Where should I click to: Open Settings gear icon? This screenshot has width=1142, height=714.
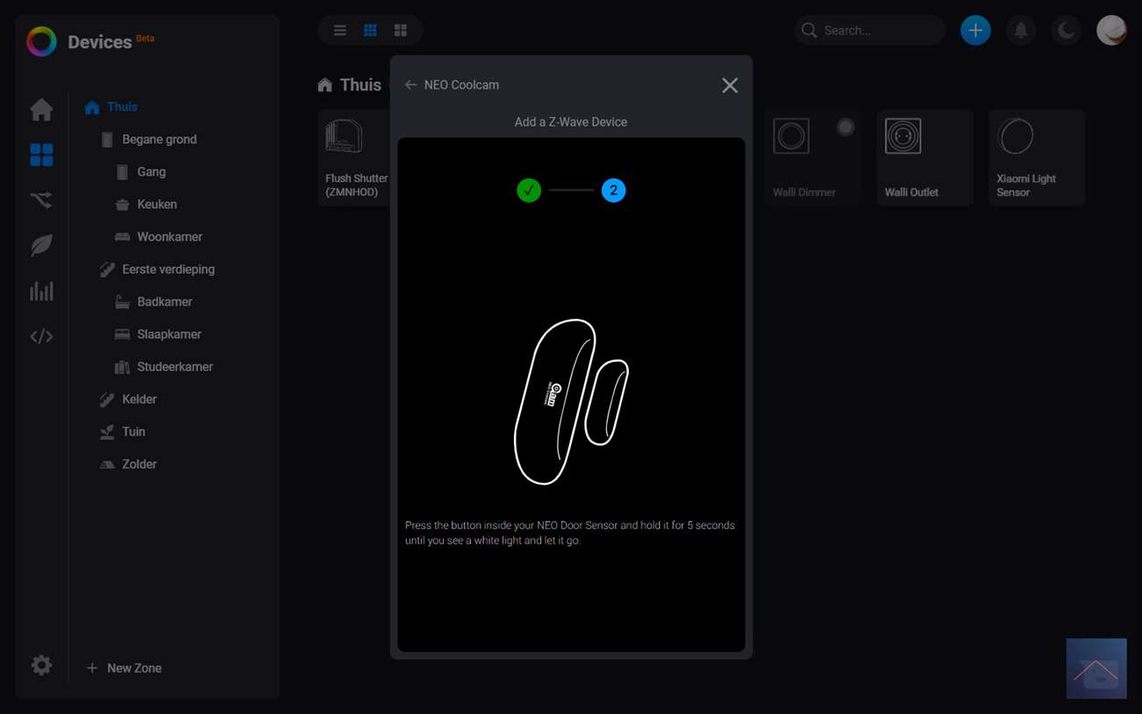(41, 665)
